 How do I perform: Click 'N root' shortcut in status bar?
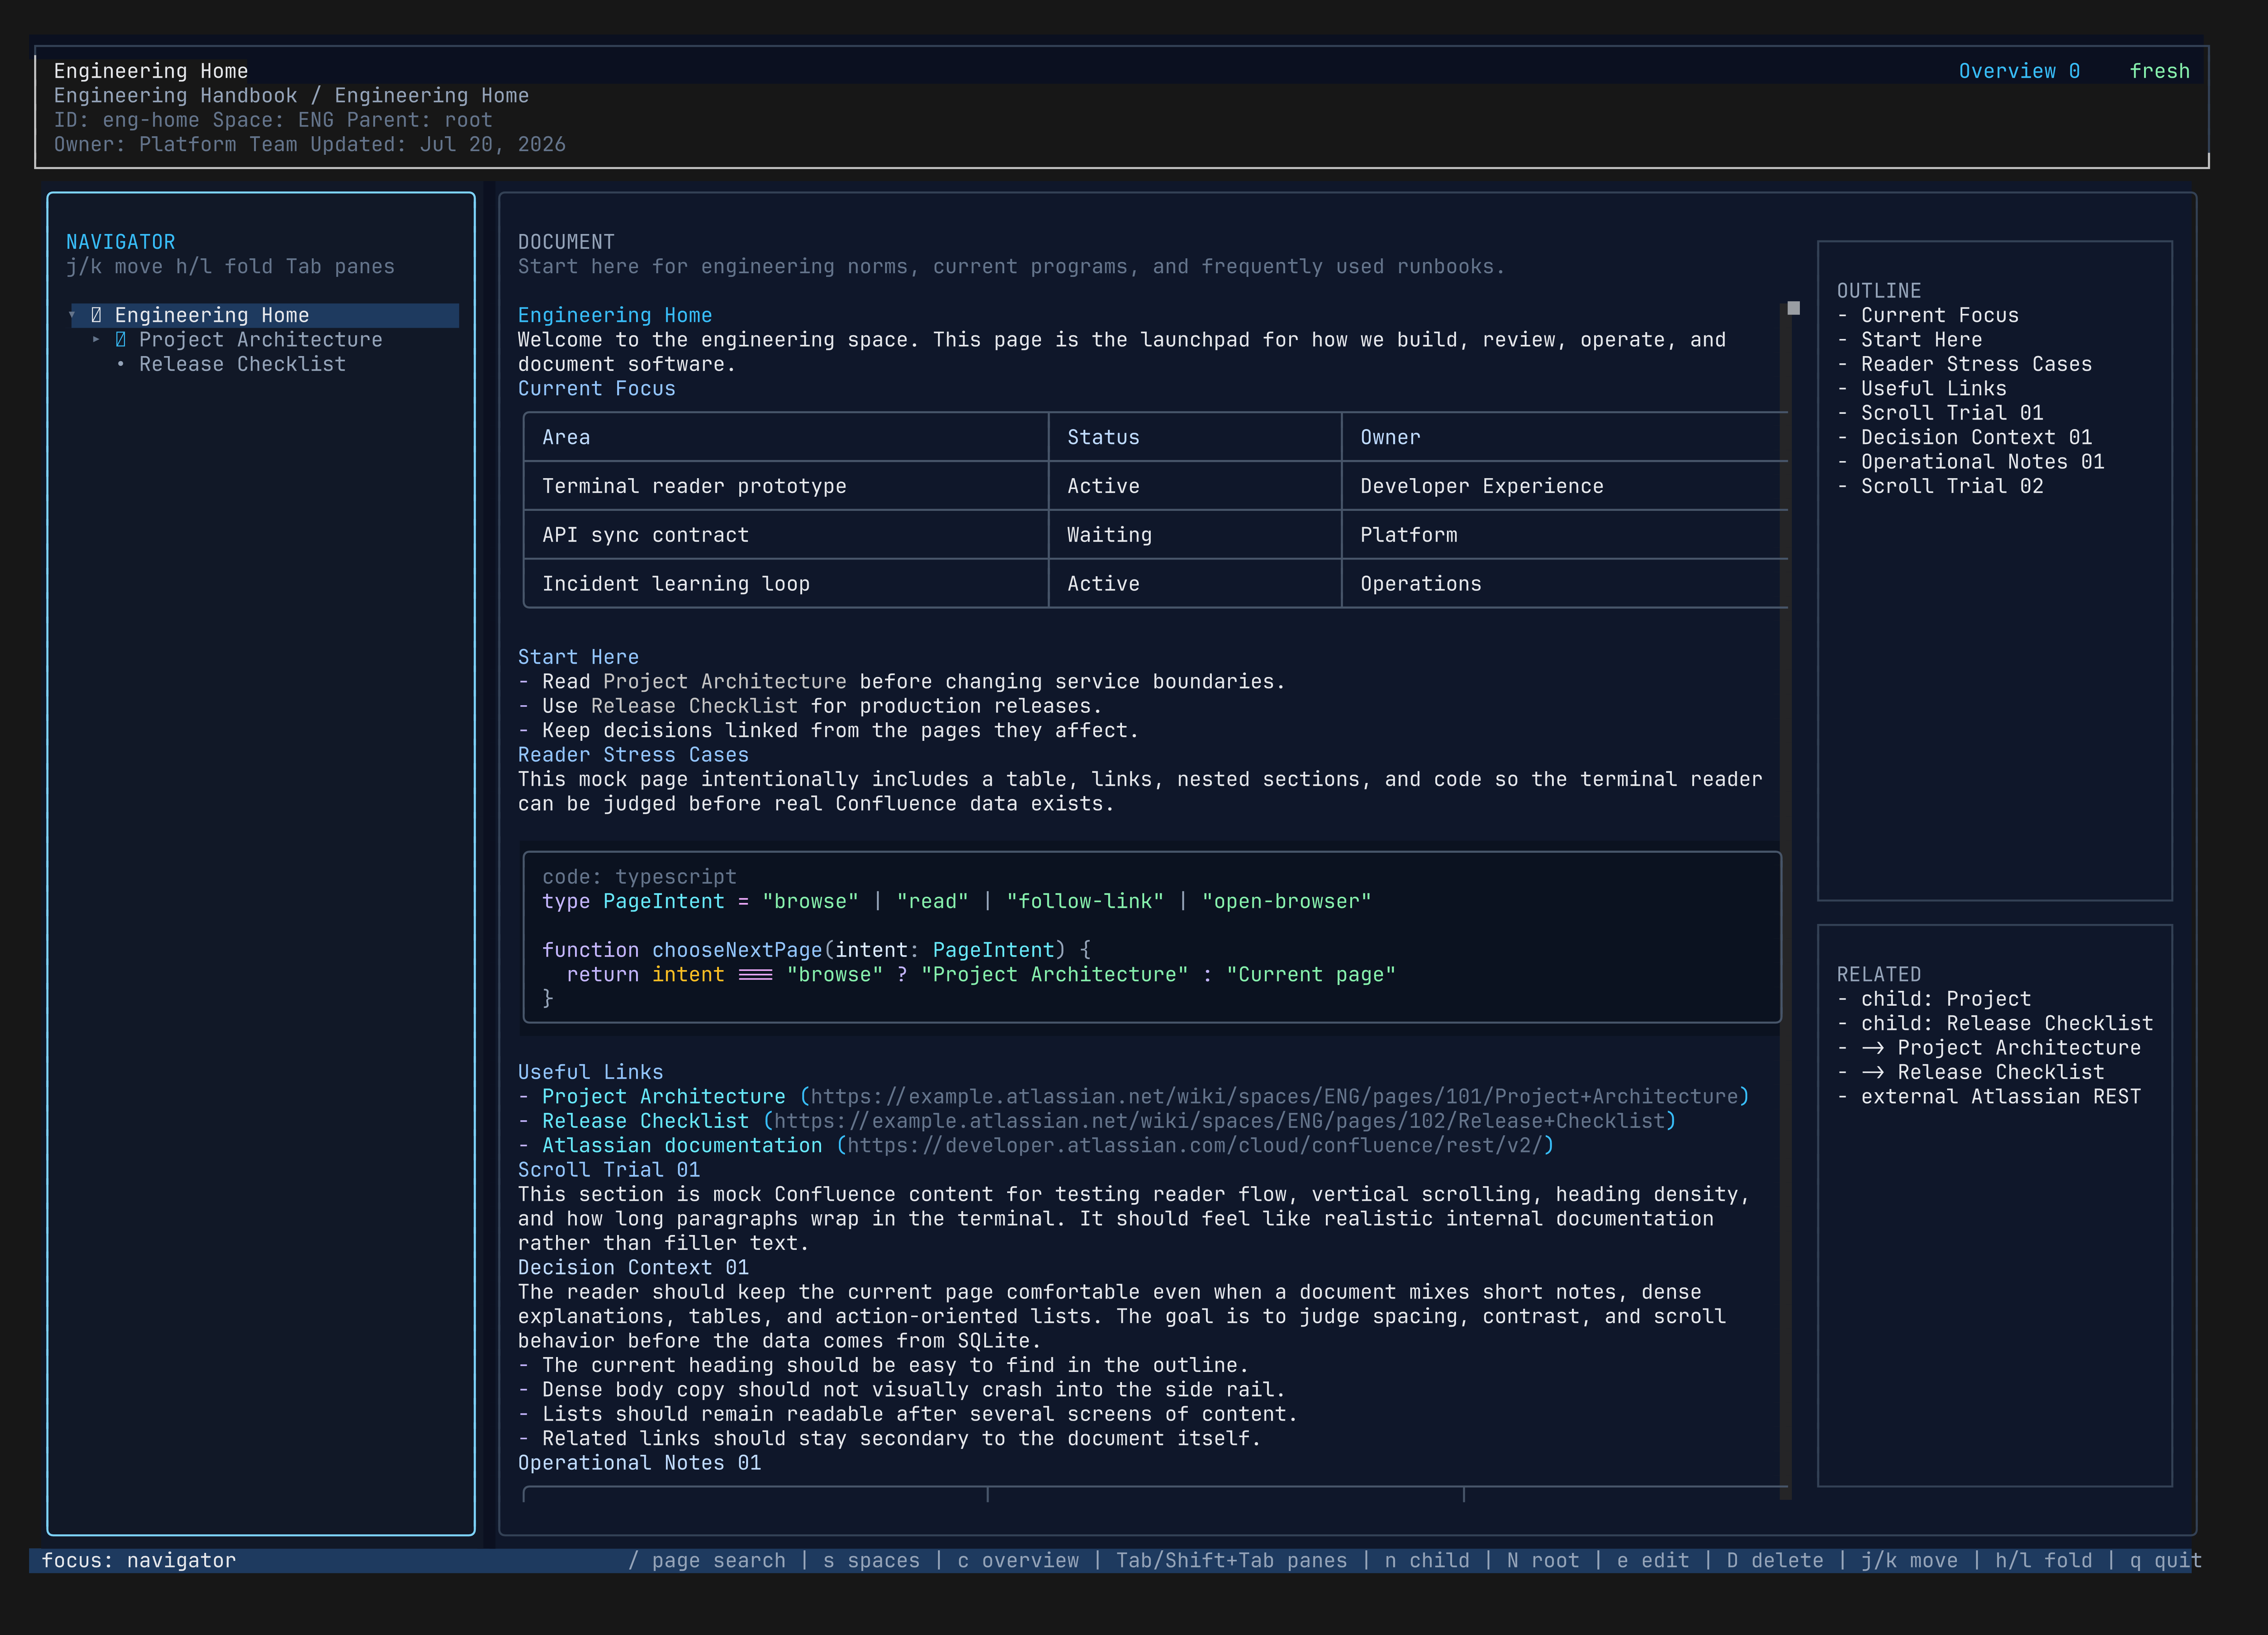pyautogui.click(x=1543, y=1561)
